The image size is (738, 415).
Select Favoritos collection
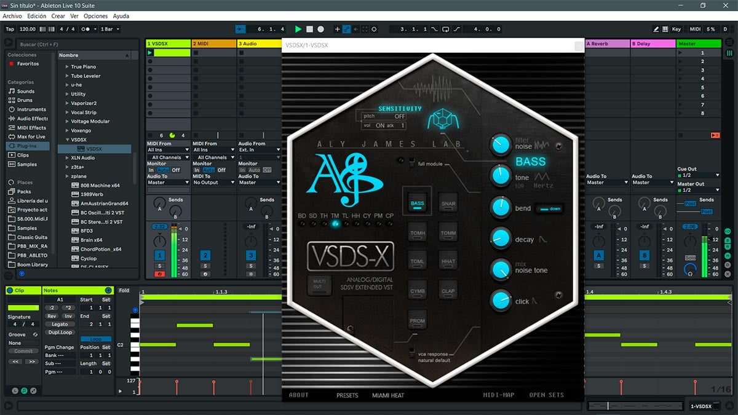click(28, 63)
